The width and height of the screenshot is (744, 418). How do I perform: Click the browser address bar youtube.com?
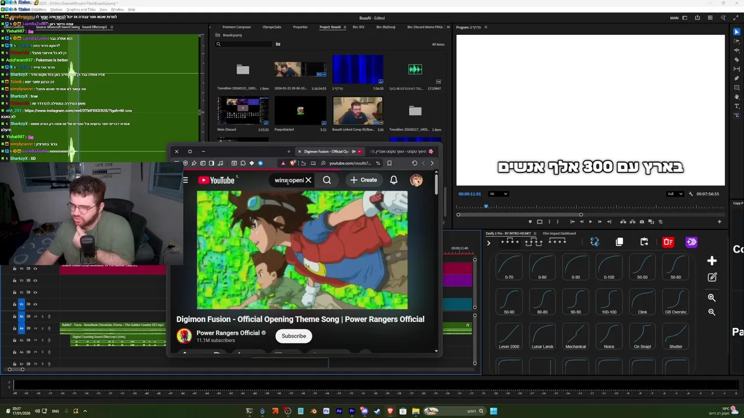[x=349, y=163]
